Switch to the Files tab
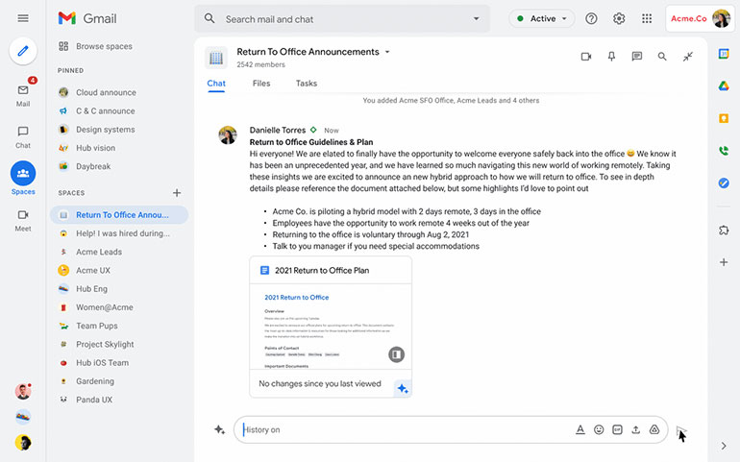Image resolution: width=740 pixels, height=462 pixels. tap(261, 84)
